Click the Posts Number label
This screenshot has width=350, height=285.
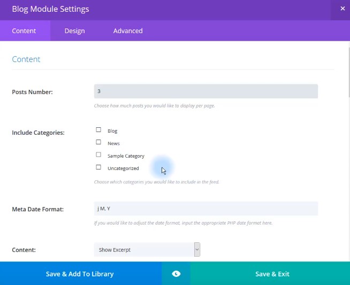[32, 92]
